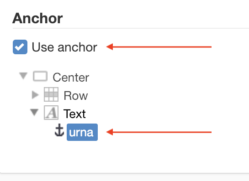The image size is (249, 181).
Task: Click the Row grid icon
Action: 51,94
